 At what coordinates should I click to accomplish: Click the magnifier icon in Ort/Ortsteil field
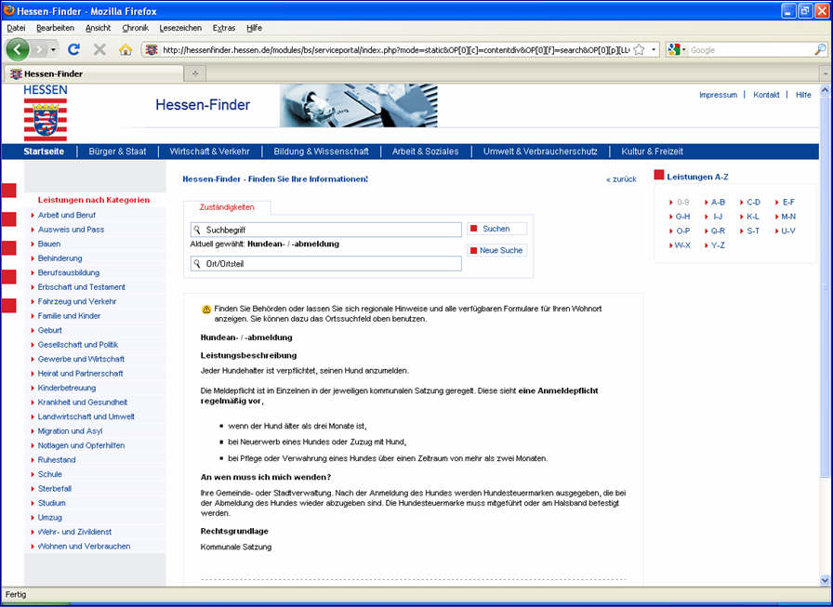197,264
